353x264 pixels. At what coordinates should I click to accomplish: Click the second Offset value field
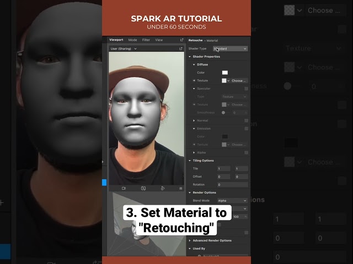pyautogui.click(x=242, y=177)
